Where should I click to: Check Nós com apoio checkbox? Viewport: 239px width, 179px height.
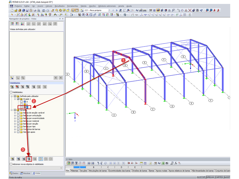18,132
